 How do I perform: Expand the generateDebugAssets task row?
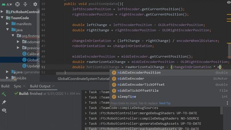(86, 123)
